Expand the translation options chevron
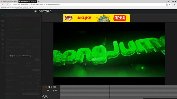Screen dimensions: 177x99 (x=30, y=8)
